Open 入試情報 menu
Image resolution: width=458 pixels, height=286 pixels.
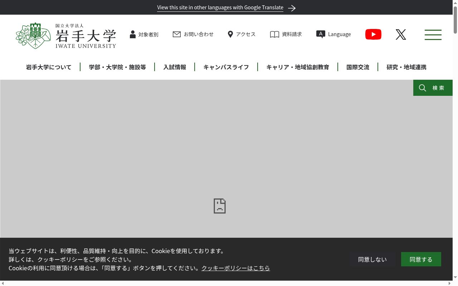click(x=175, y=67)
